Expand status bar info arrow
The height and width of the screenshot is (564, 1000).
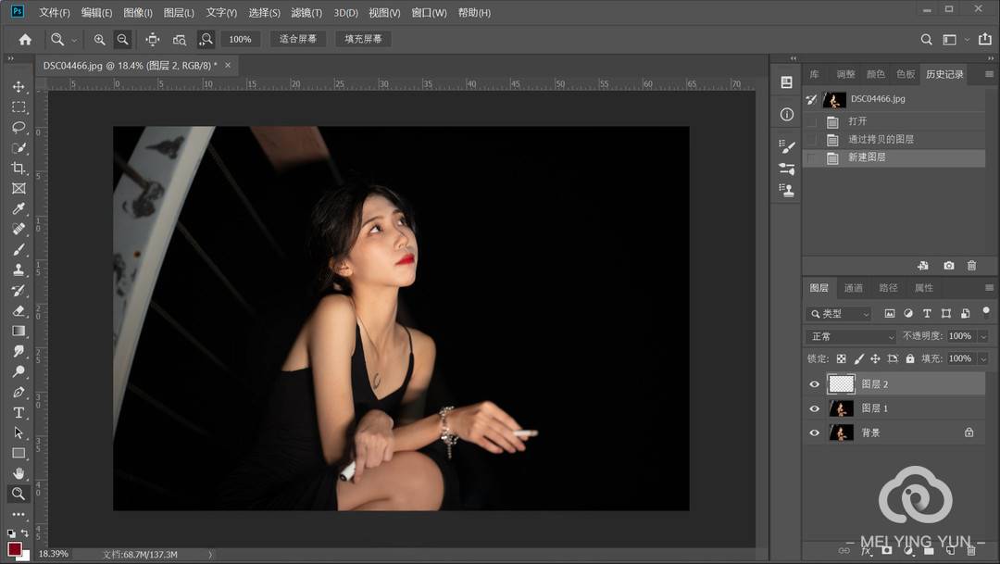(210, 555)
